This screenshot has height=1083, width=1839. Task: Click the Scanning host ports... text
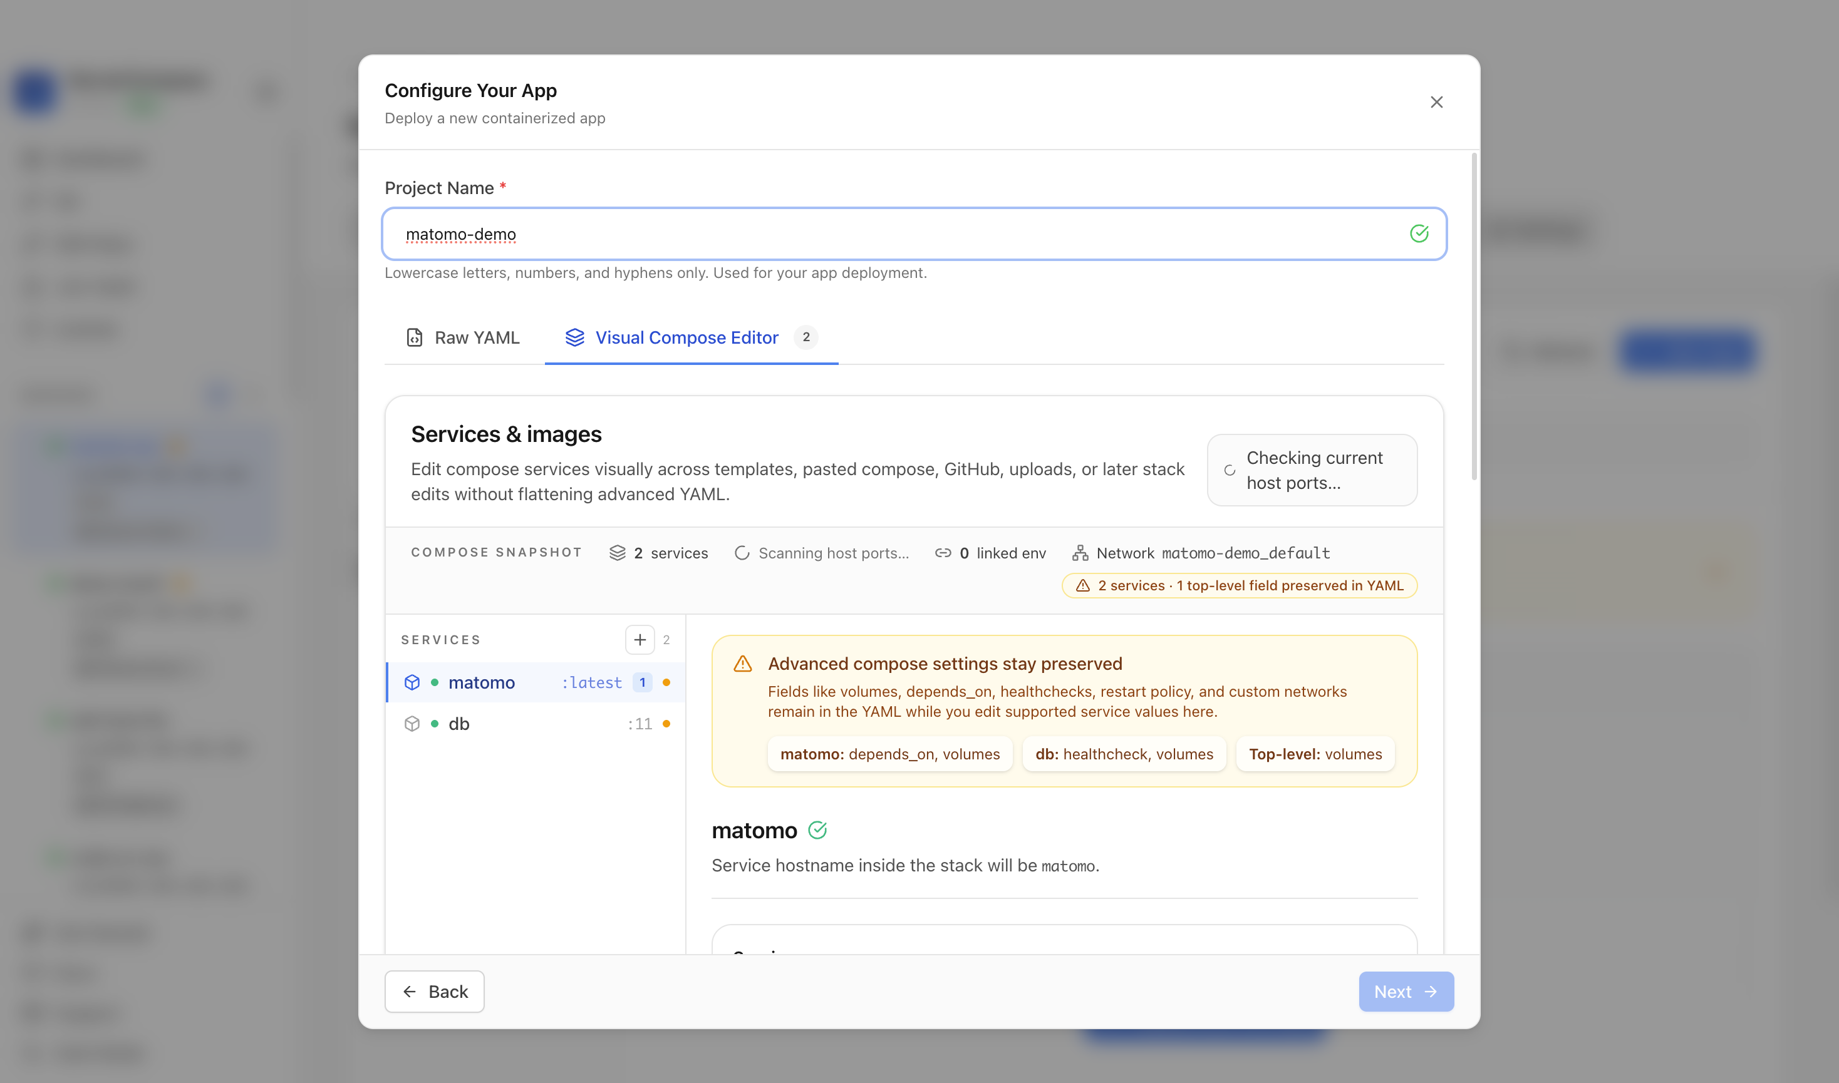[x=833, y=552]
